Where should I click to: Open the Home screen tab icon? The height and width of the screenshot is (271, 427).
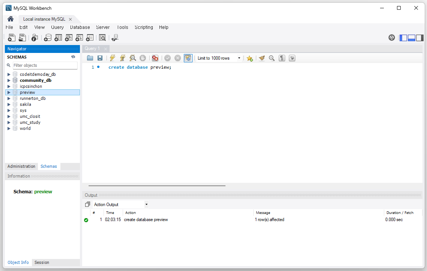click(x=11, y=19)
